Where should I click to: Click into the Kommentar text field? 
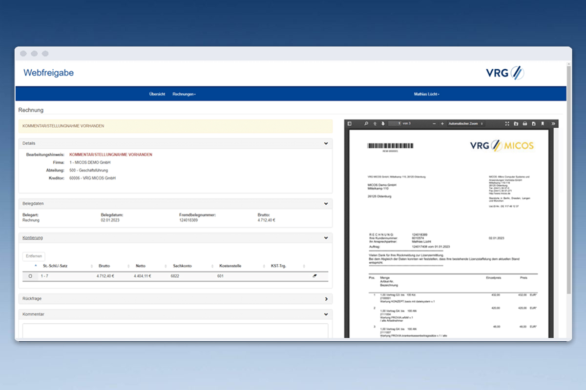tap(175, 331)
